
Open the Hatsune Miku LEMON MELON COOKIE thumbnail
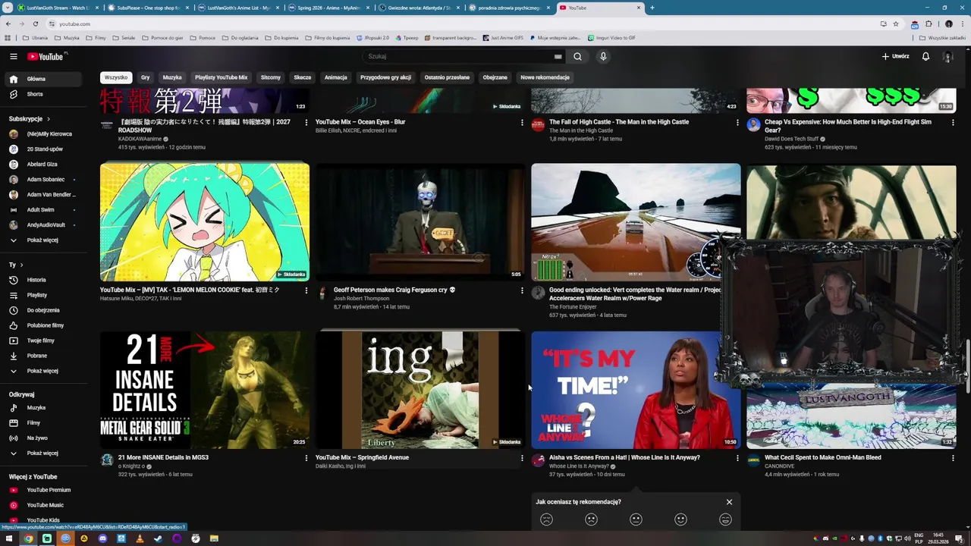tap(205, 222)
